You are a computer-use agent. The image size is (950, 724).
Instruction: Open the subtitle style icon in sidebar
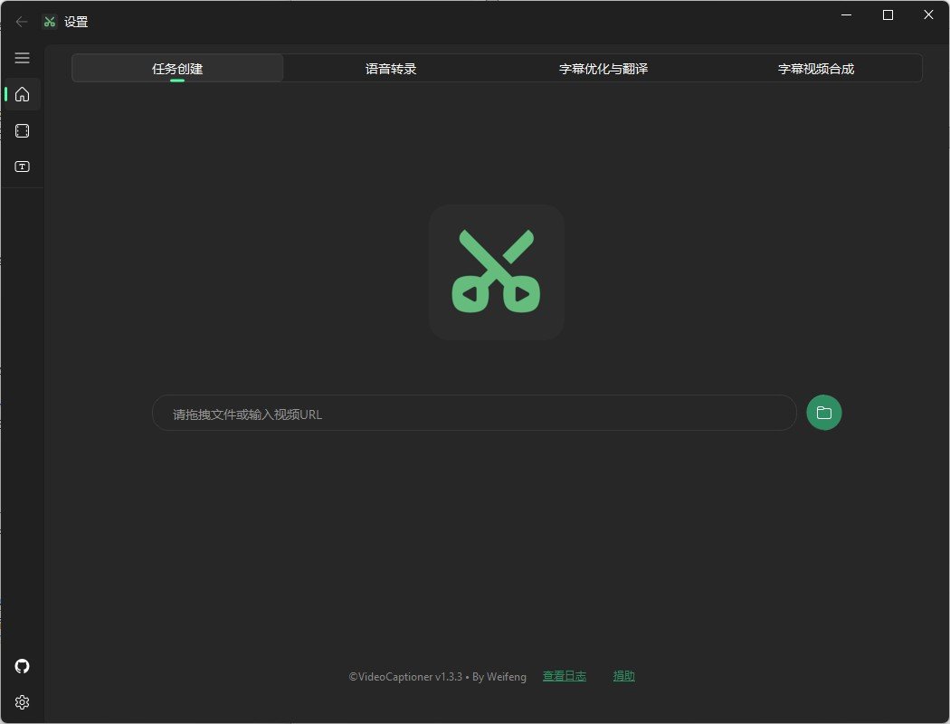(x=23, y=167)
